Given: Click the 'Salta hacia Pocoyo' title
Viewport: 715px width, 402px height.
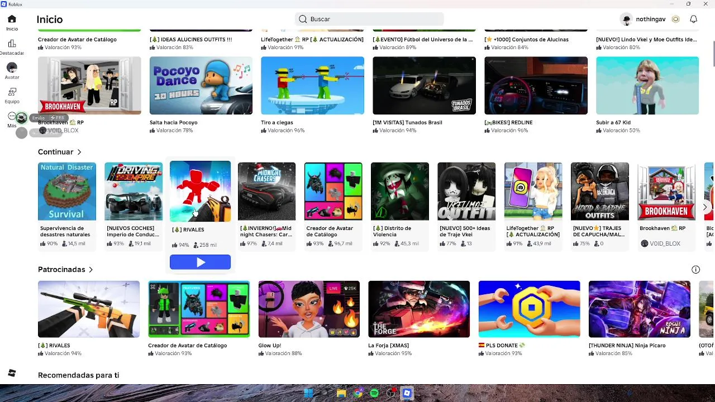Looking at the screenshot, I should point(173,122).
